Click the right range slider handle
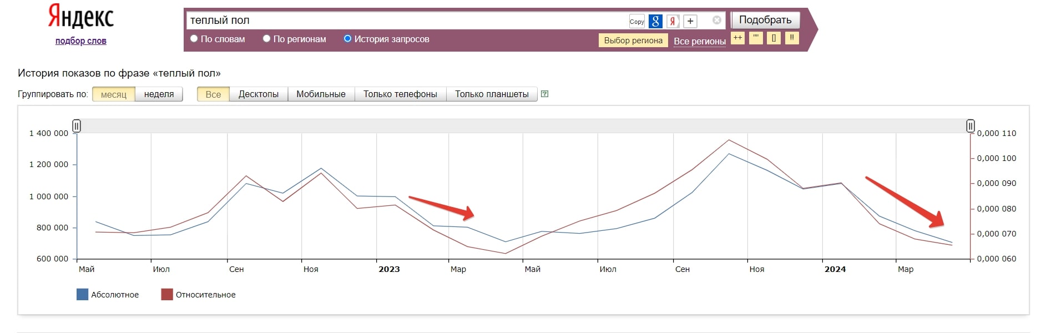Image resolution: width=1046 pixels, height=333 pixels. click(x=971, y=126)
